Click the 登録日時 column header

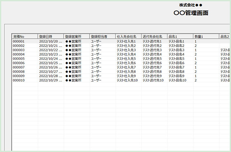point(50,36)
